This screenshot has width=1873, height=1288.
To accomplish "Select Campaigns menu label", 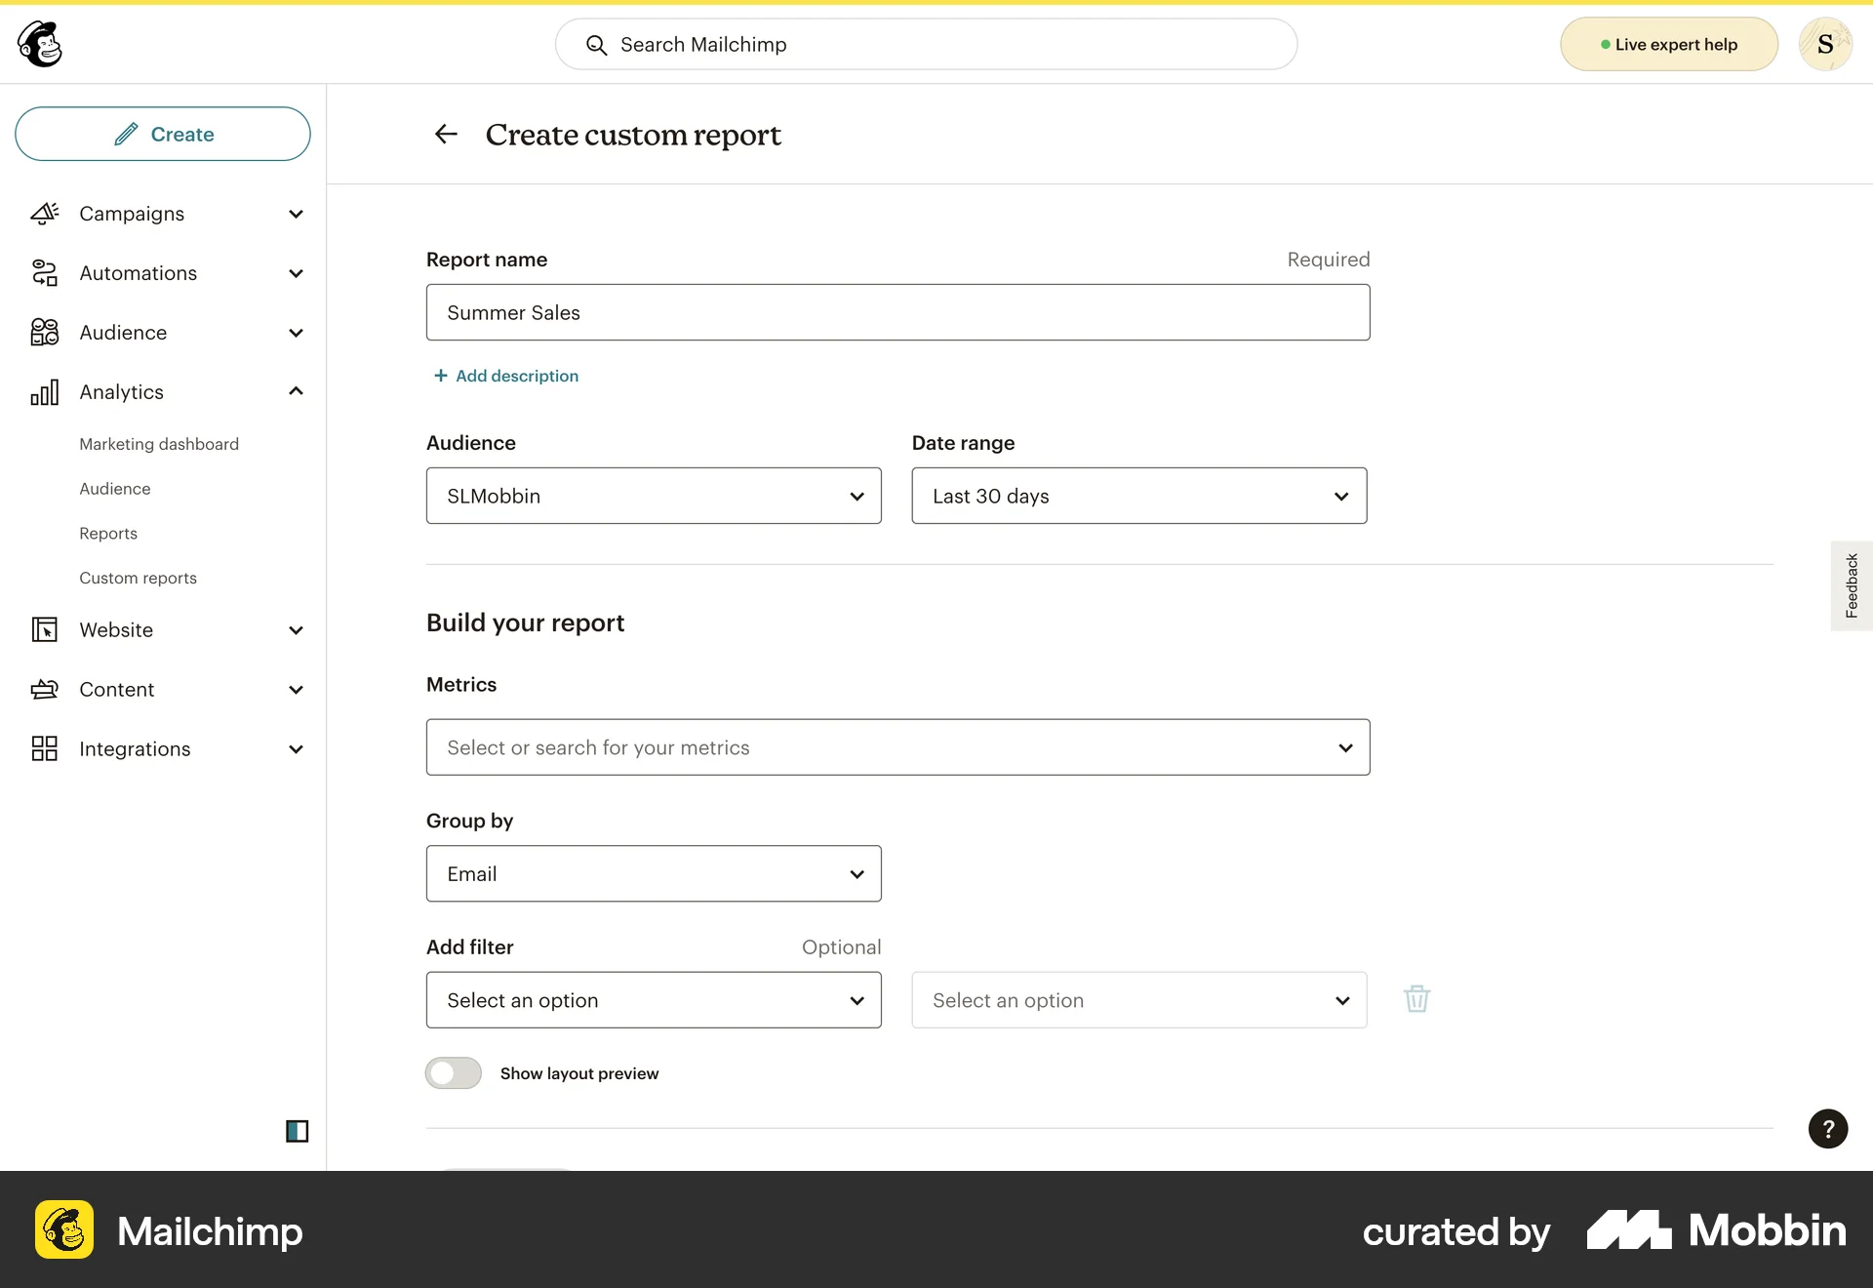I will [x=132, y=214].
